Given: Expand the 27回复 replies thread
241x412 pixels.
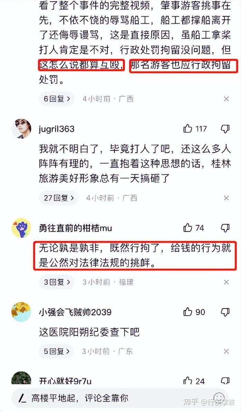Looking at the screenshot, I should click(x=58, y=198).
